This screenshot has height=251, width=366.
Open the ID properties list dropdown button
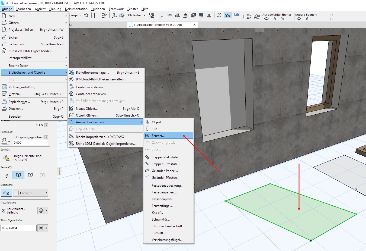pos(43,228)
